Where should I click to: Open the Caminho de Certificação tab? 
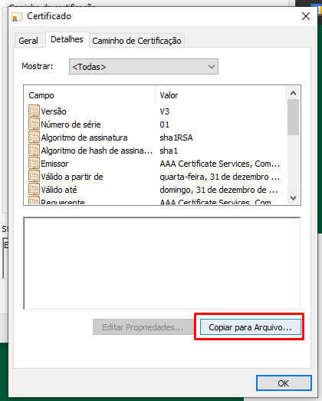(x=136, y=41)
